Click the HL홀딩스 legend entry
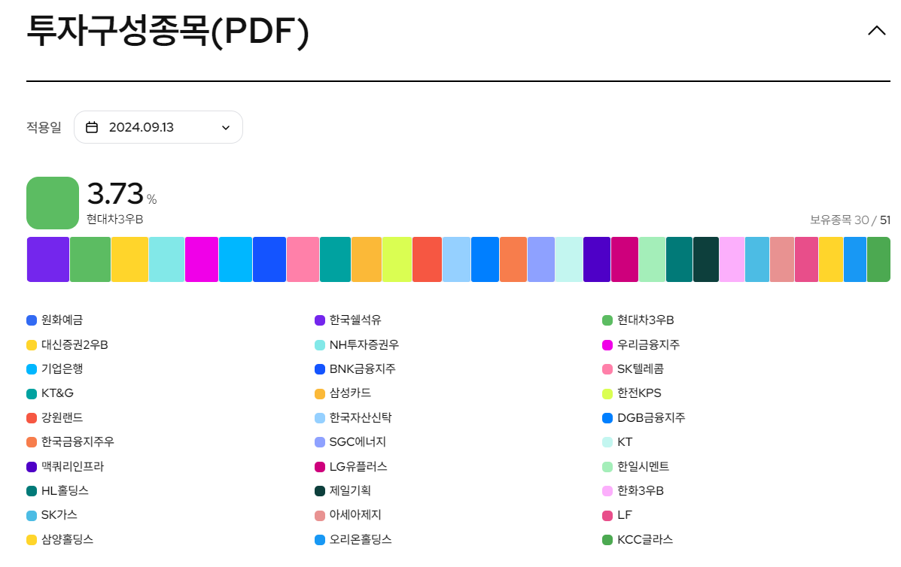This screenshot has height=567, width=901. [x=58, y=490]
